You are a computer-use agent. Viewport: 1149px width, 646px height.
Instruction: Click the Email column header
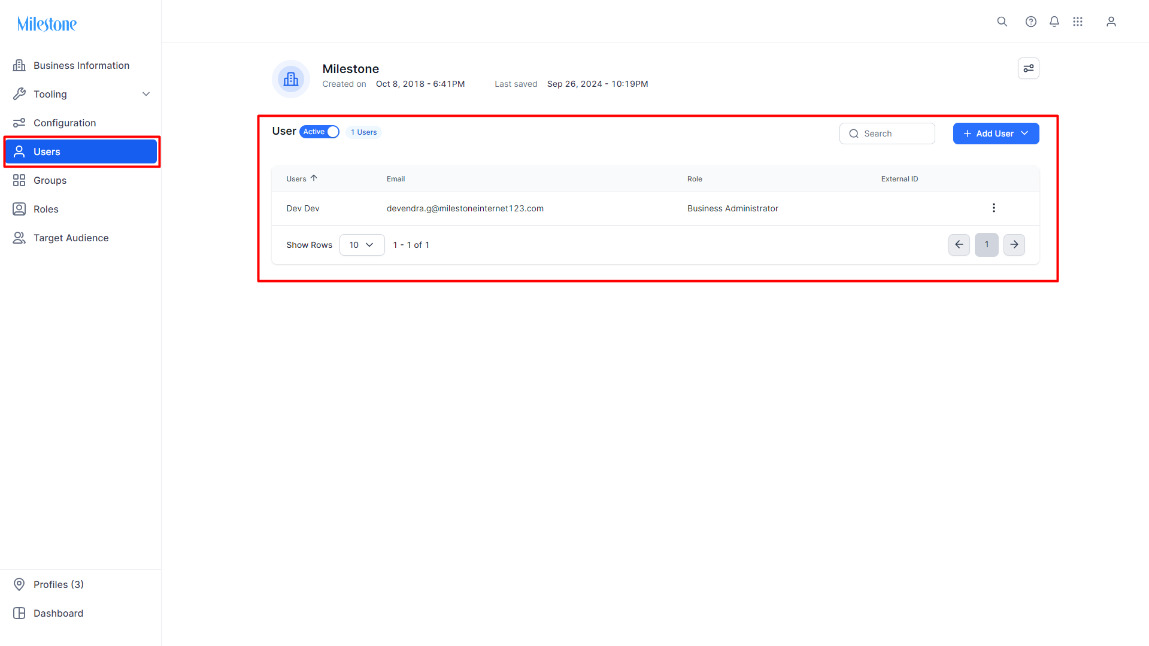[x=395, y=179]
